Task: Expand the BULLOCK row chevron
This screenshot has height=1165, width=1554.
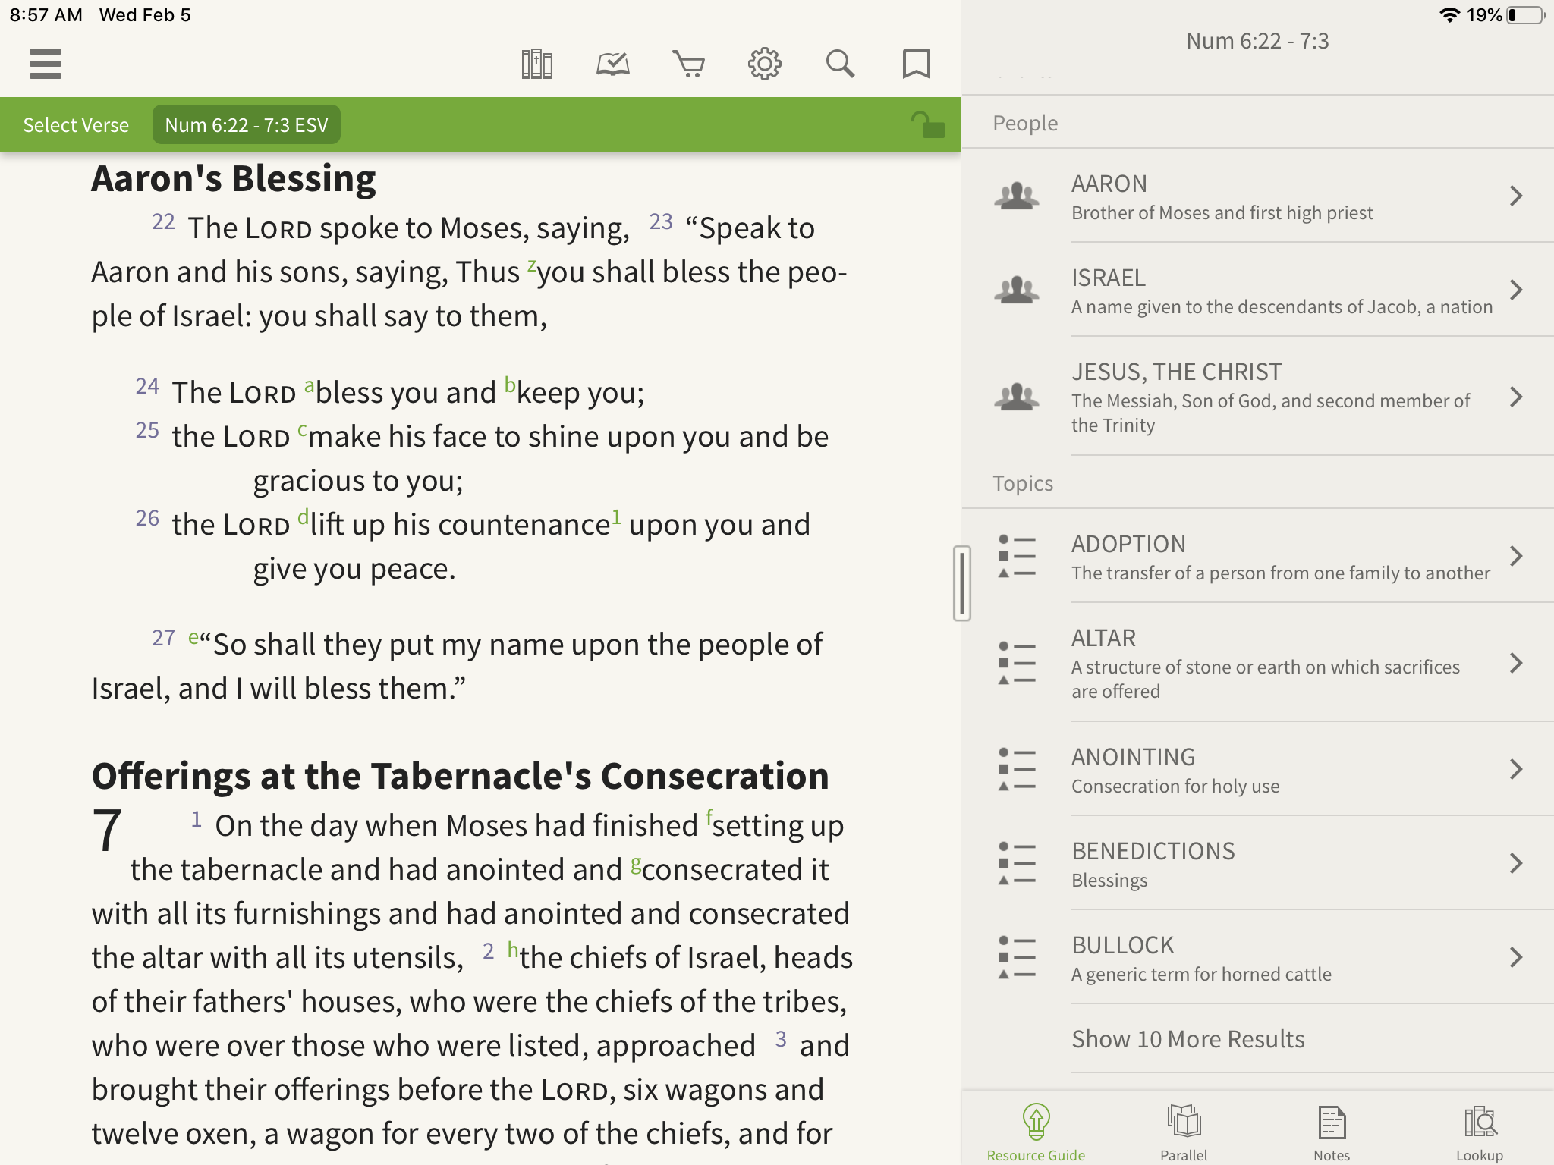Action: pos(1516,957)
